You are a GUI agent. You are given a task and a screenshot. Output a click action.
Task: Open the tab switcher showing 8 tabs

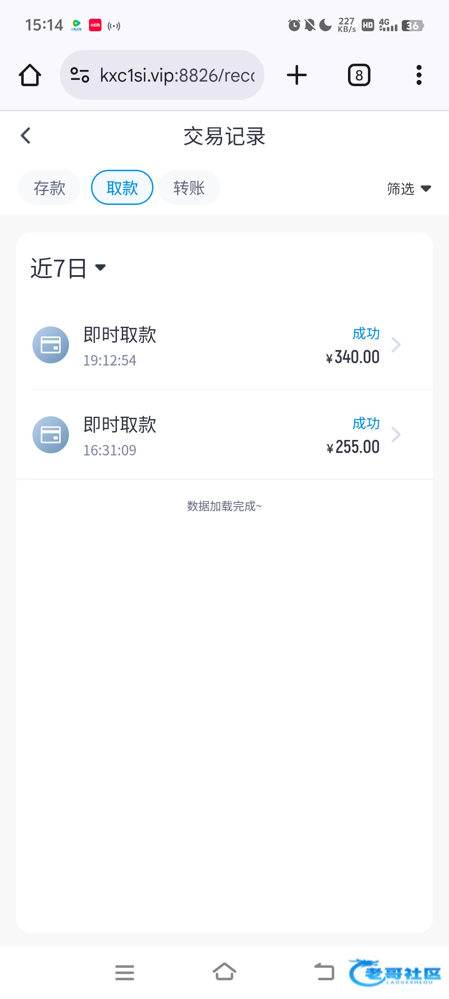(359, 75)
